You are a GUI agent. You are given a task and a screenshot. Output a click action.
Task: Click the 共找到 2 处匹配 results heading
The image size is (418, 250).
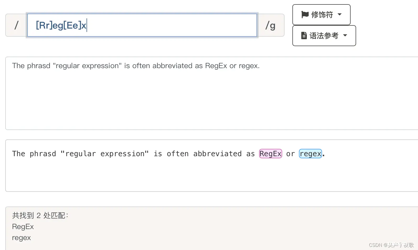pos(40,215)
